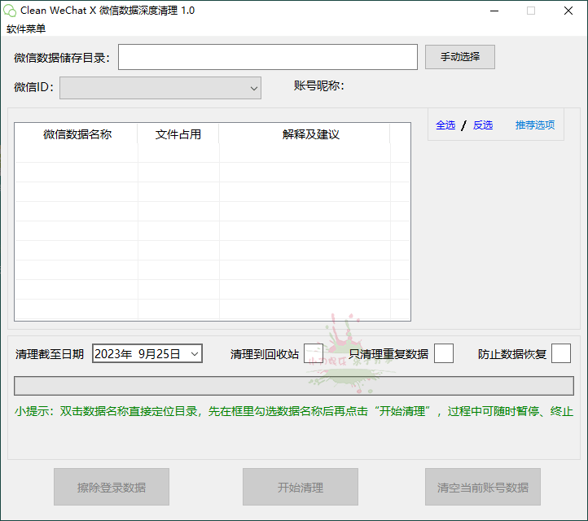Click the cleaning progress bar
This screenshot has height=521, width=588.
(293, 386)
